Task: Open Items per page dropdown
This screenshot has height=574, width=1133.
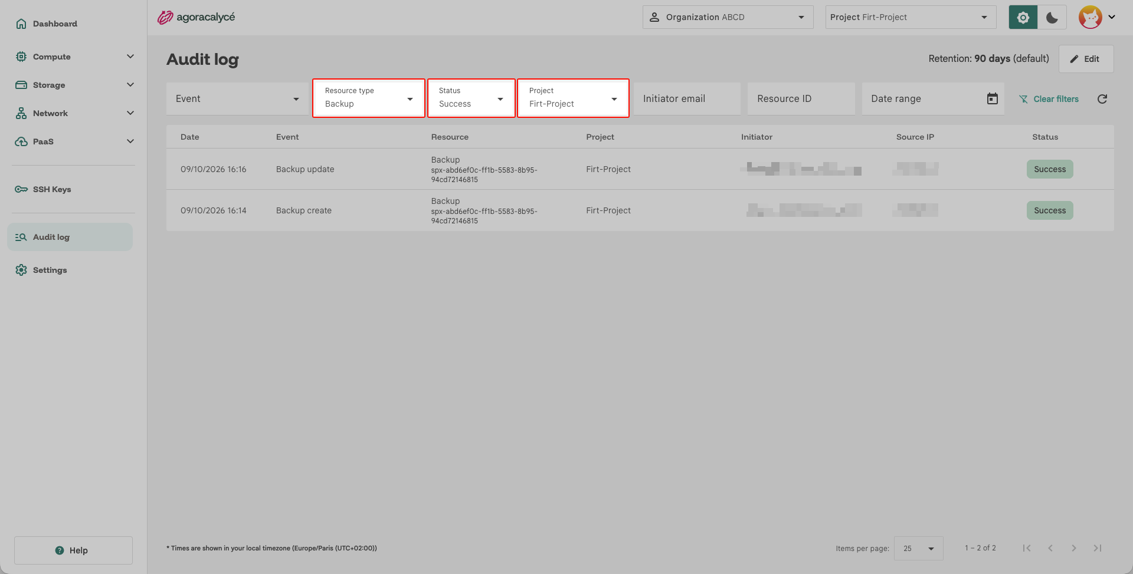Action: point(919,548)
